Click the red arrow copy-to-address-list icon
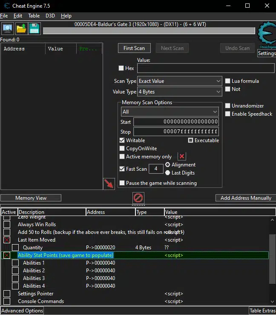The image size is (276, 315). click(x=109, y=184)
